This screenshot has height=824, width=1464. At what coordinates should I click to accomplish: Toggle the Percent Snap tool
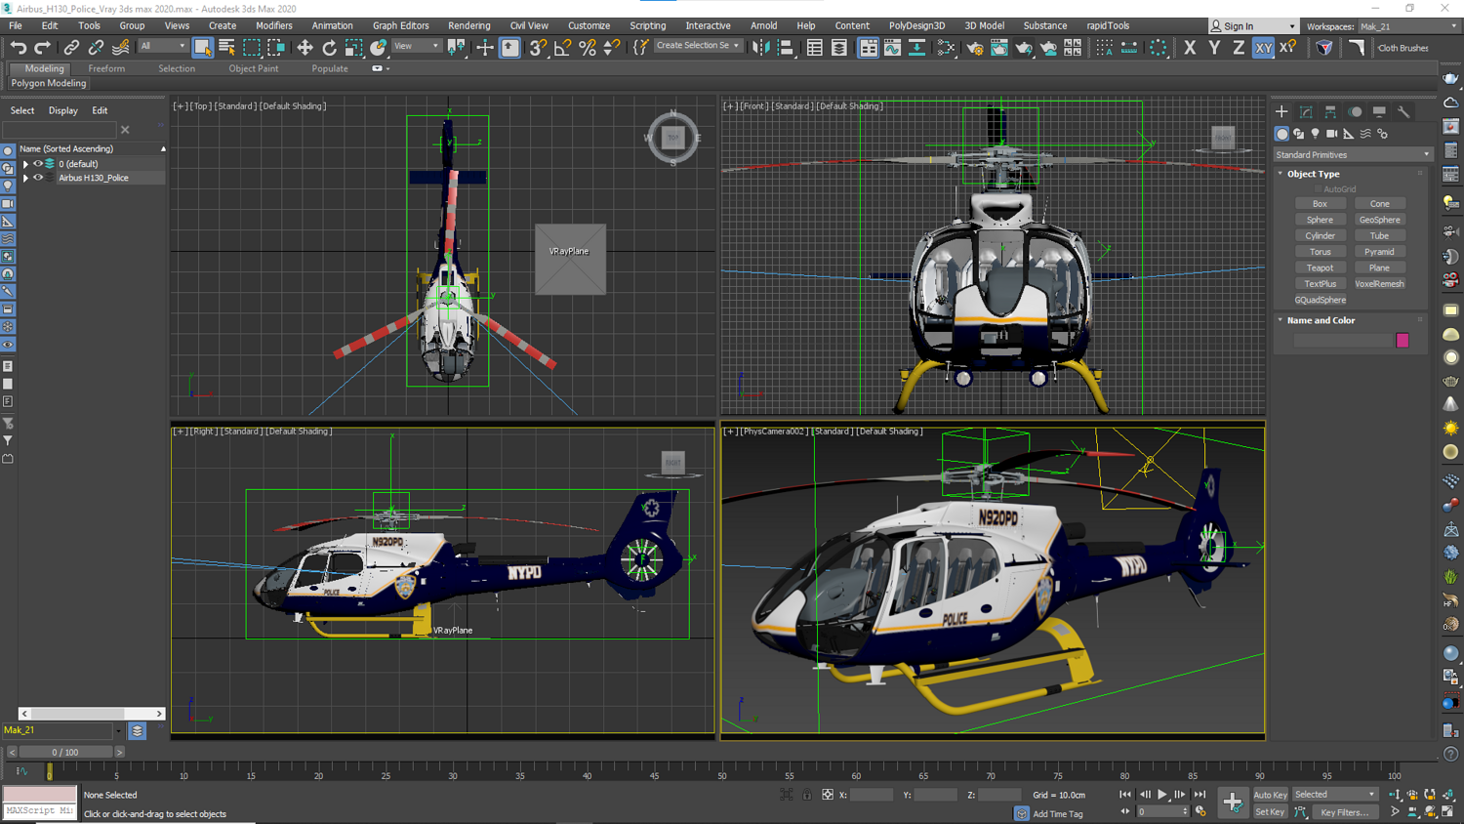point(588,47)
